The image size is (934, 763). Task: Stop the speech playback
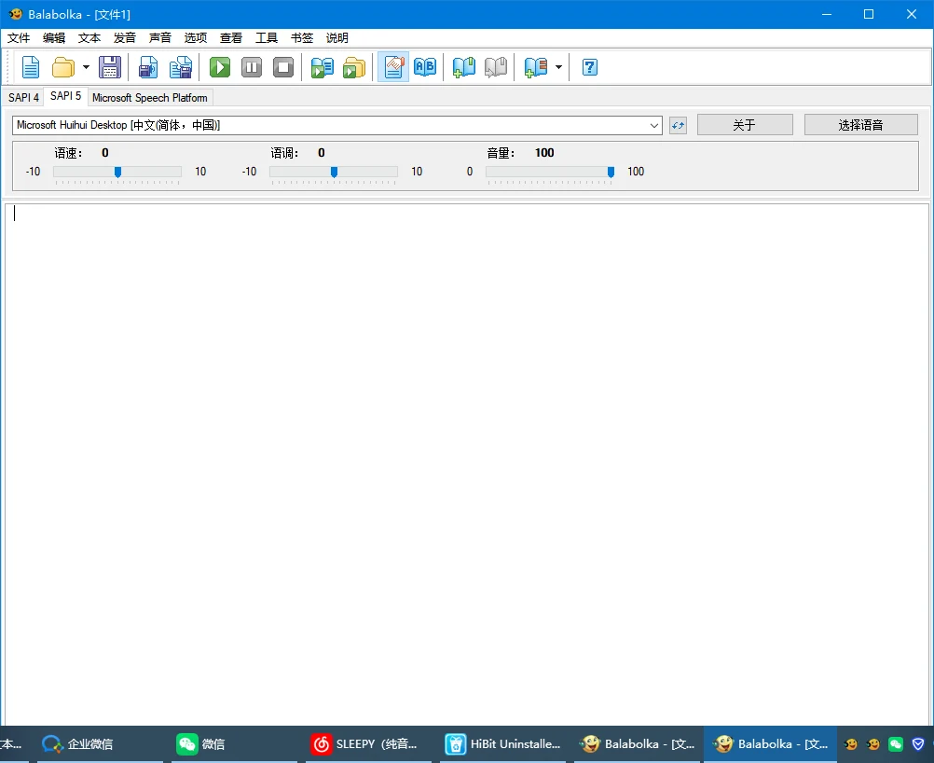pos(283,67)
